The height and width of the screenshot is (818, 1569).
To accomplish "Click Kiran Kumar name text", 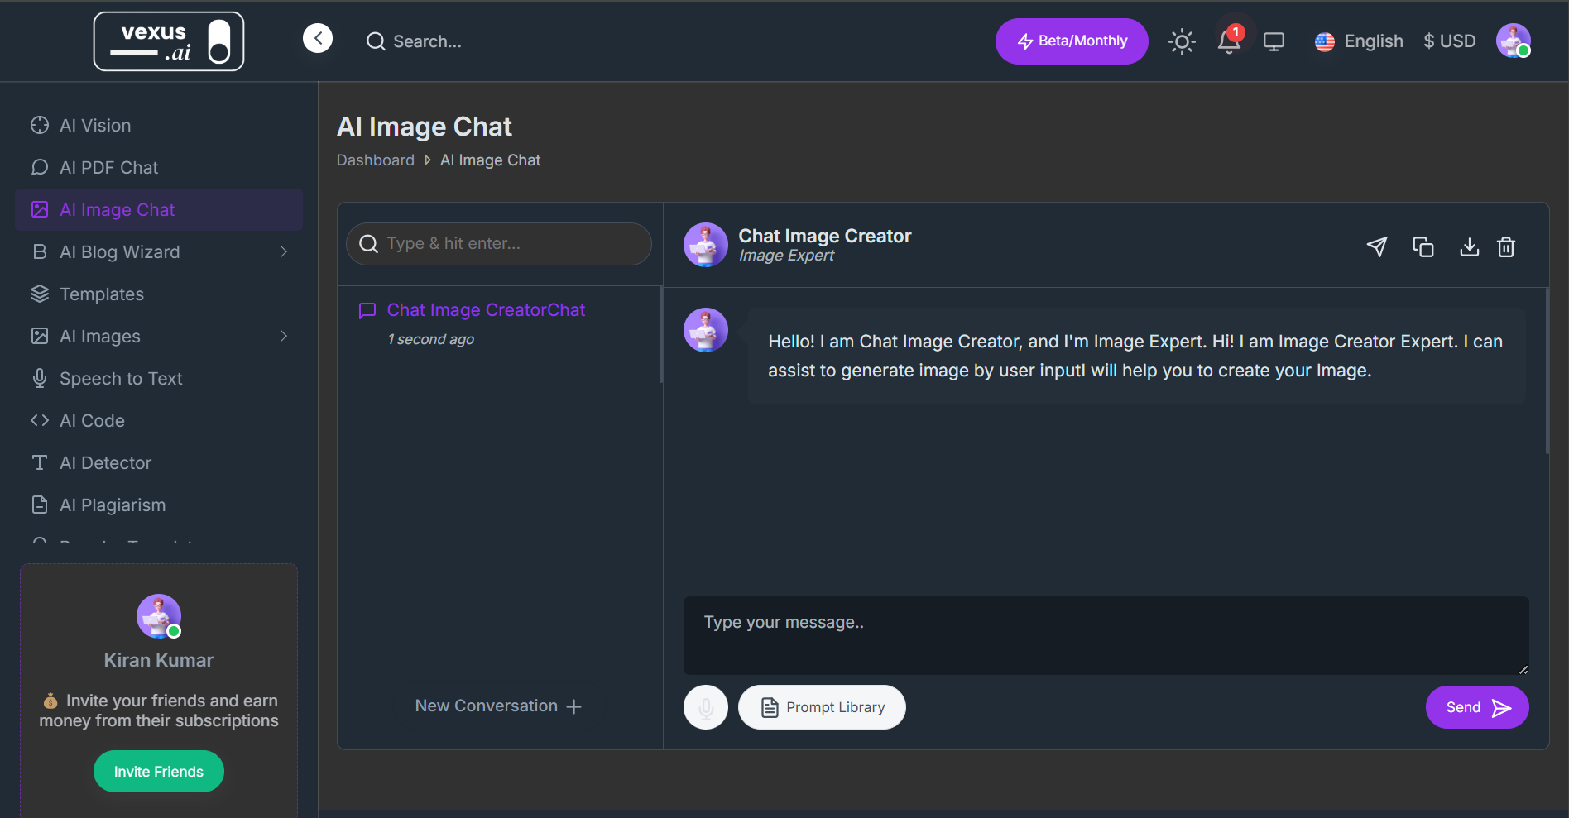I will pos(159,660).
